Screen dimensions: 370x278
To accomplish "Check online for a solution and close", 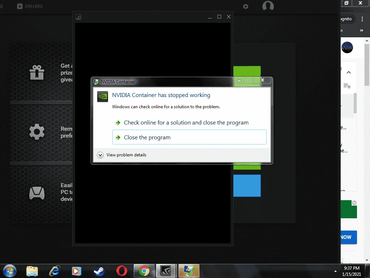I will [x=186, y=122].
